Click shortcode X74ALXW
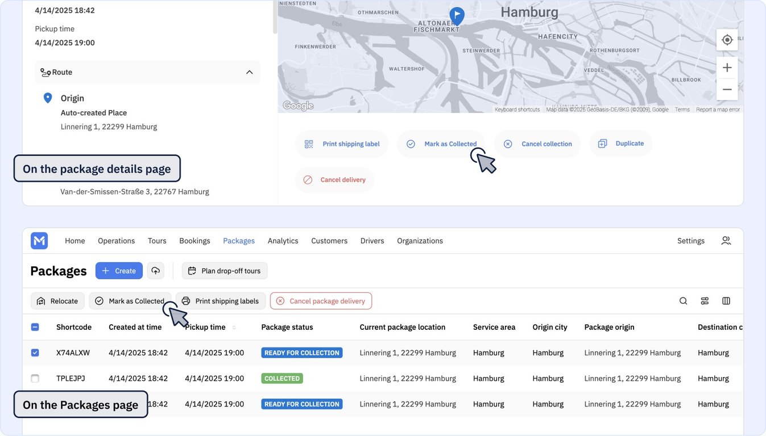 coord(73,353)
